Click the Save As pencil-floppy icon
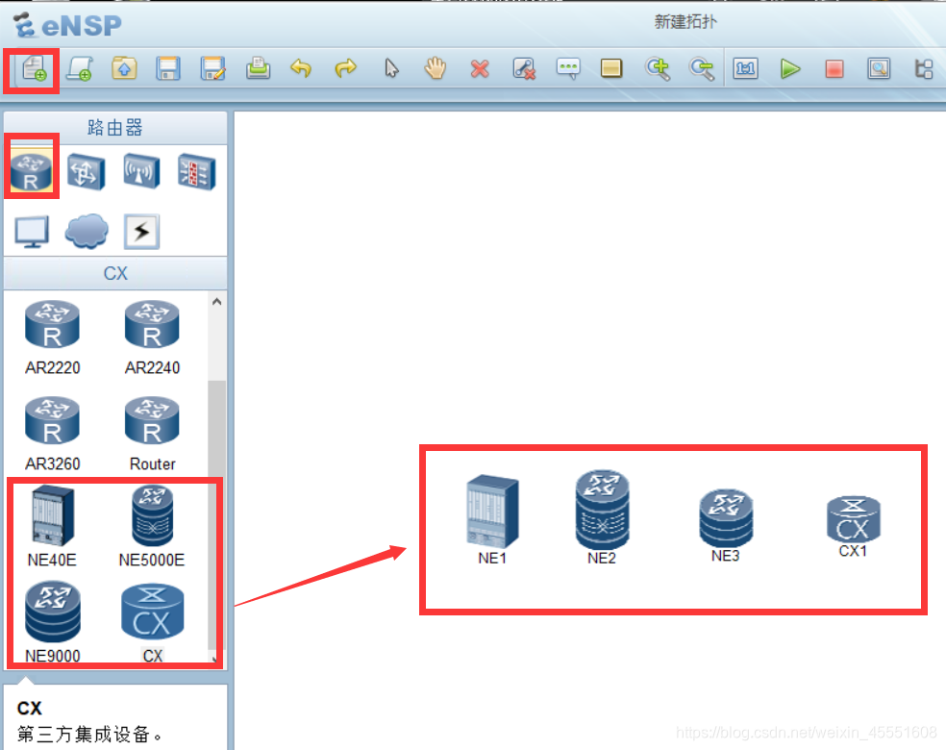 tap(213, 68)
